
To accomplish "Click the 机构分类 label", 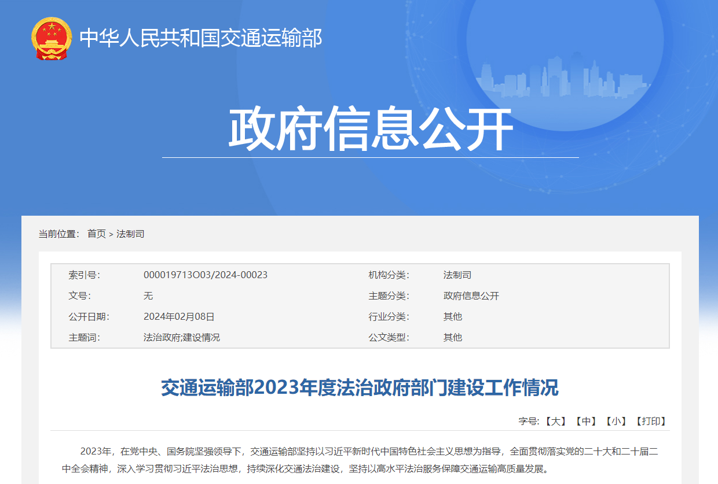I will (x=389, y=275).
